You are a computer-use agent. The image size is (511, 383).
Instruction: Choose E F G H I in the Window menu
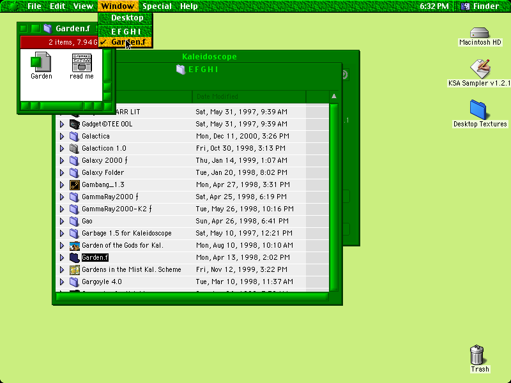click(125, 31)
